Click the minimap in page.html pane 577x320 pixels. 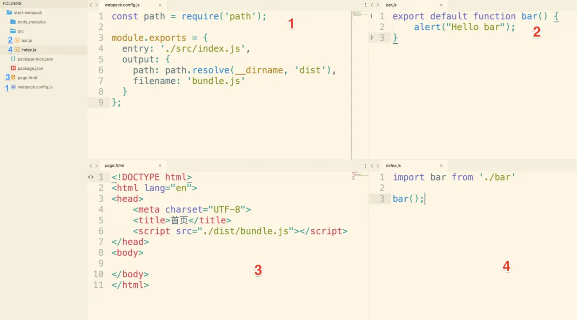point(359,176)
